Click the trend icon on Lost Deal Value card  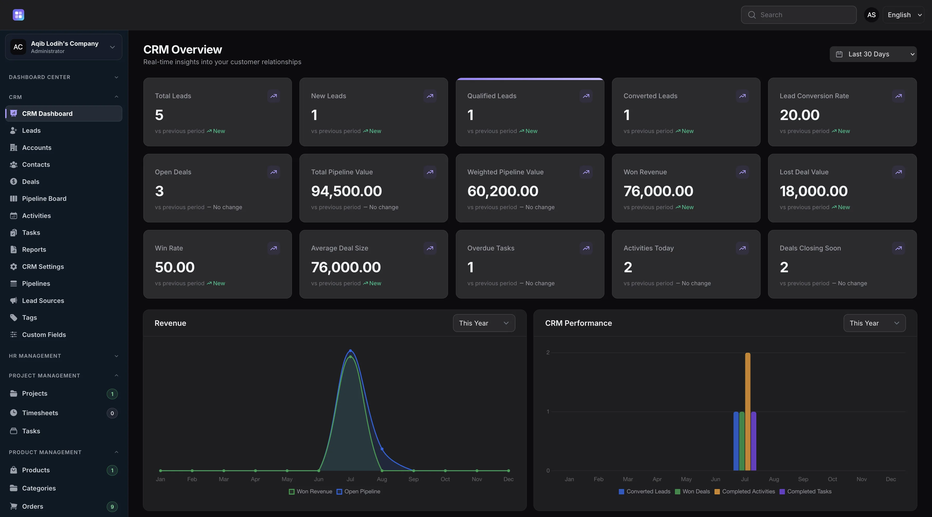click(x=899, y=172)
